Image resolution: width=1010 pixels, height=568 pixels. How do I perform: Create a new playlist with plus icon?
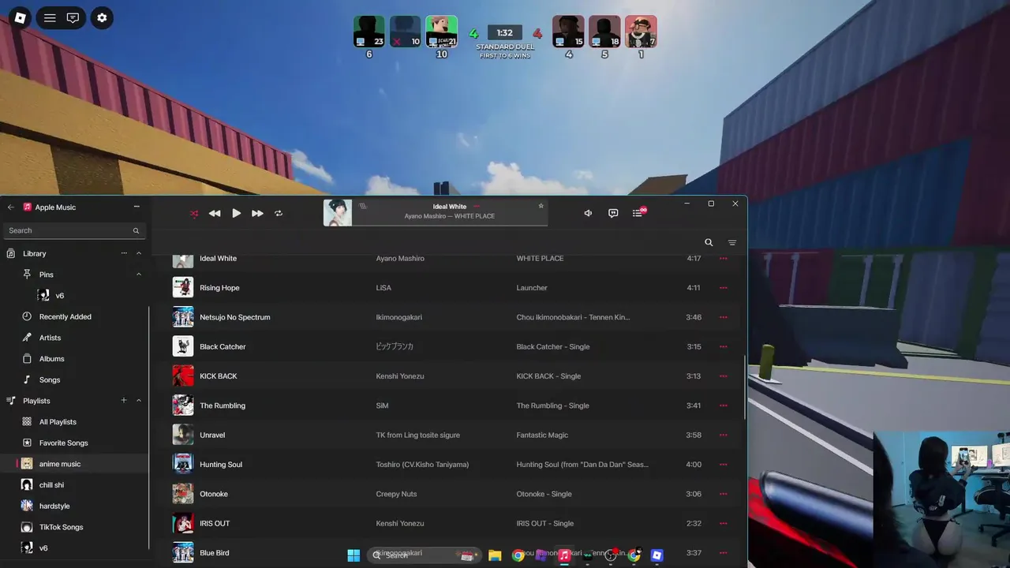pos(124,401)
